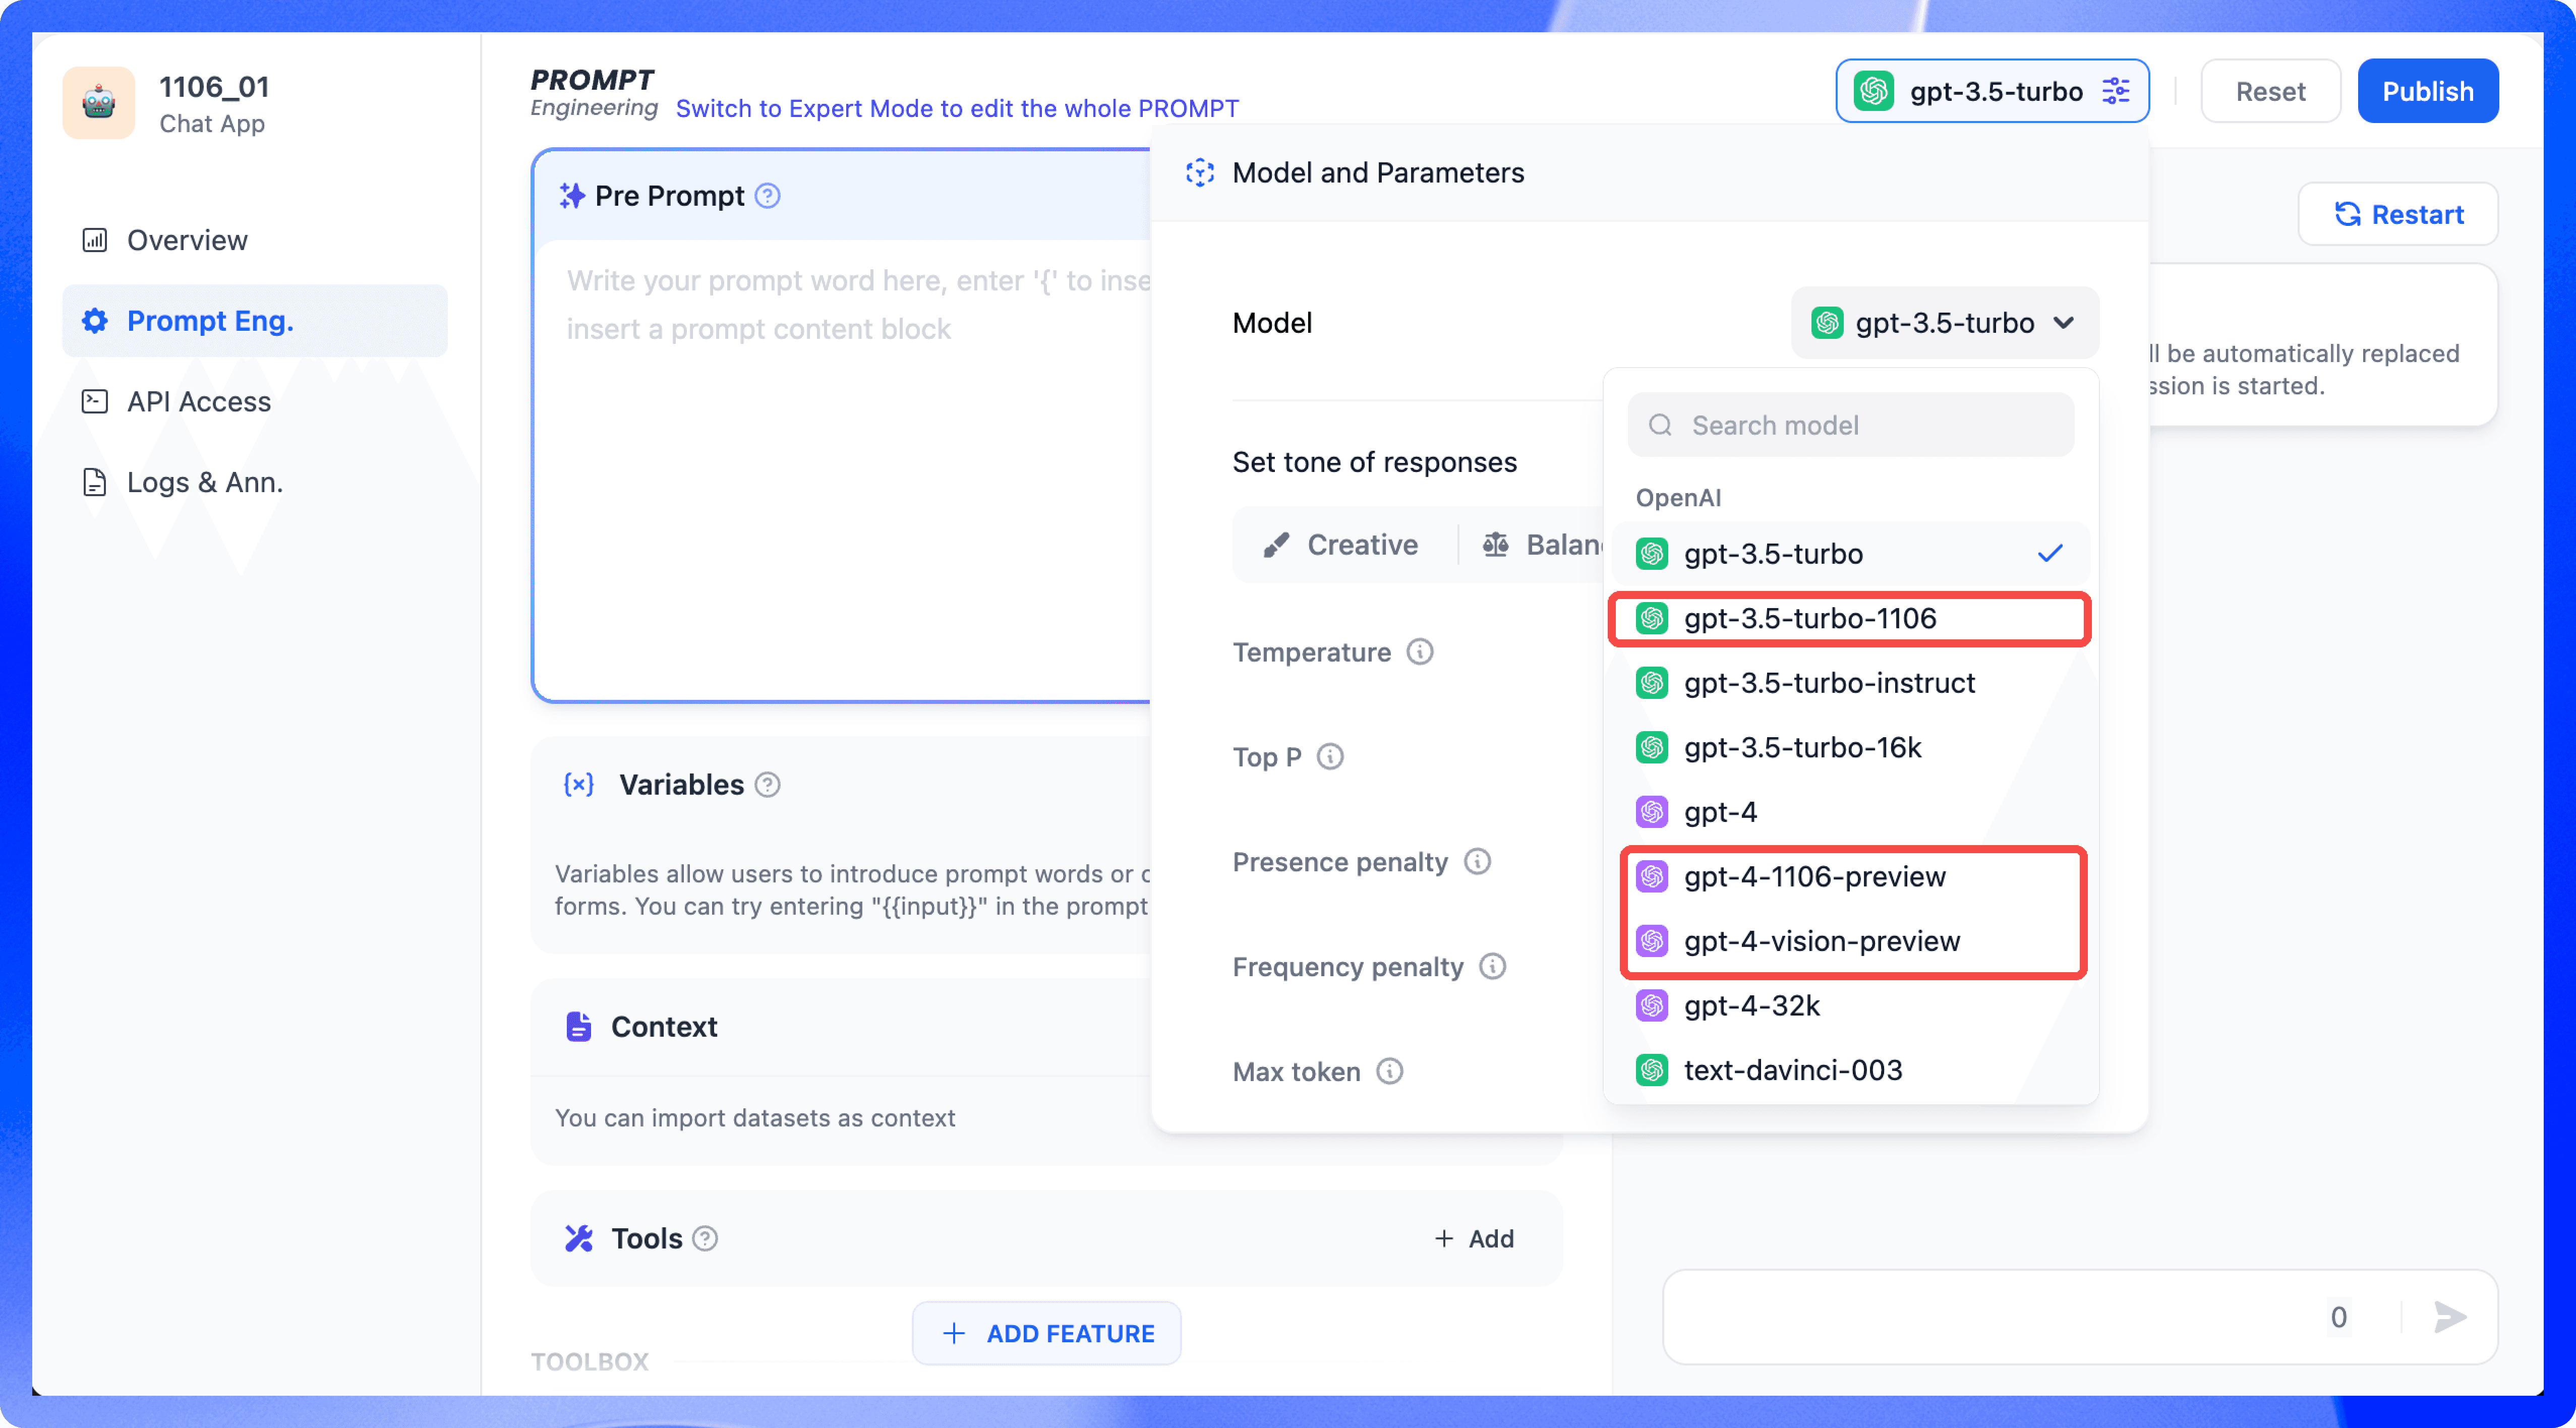Open the Overview sidebar item

tap(187, 240)
